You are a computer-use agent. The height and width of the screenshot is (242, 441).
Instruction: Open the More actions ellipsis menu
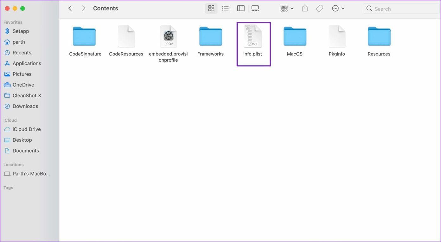click(x=338, y=9)
